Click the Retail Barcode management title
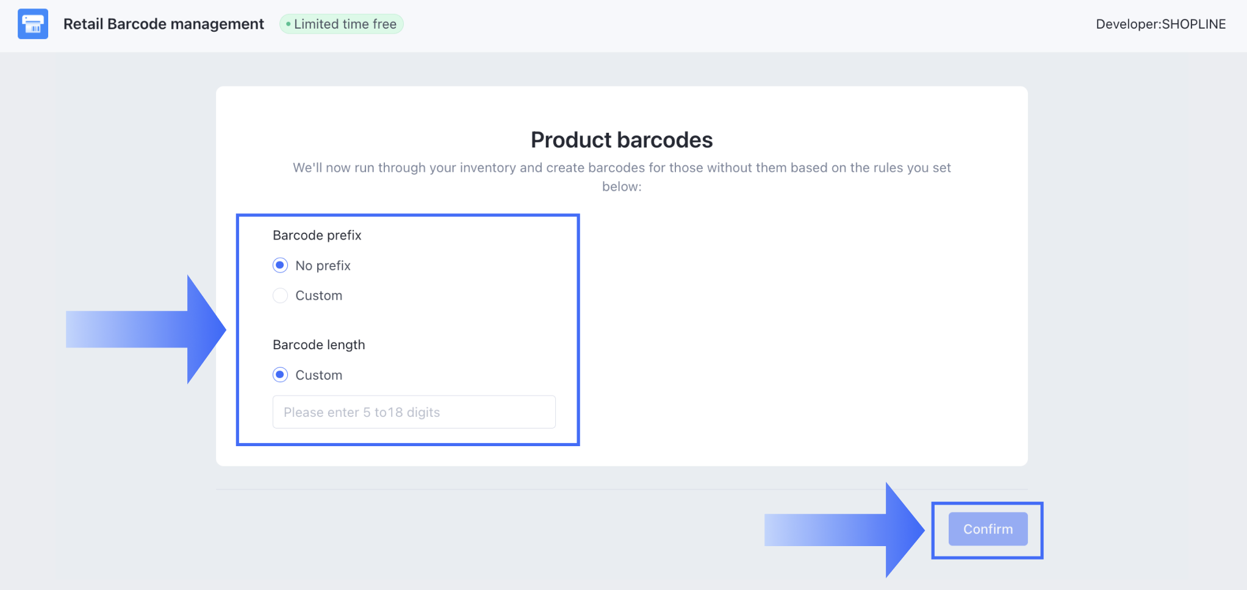The image size is (1247, 590). (x=164, y=24)
